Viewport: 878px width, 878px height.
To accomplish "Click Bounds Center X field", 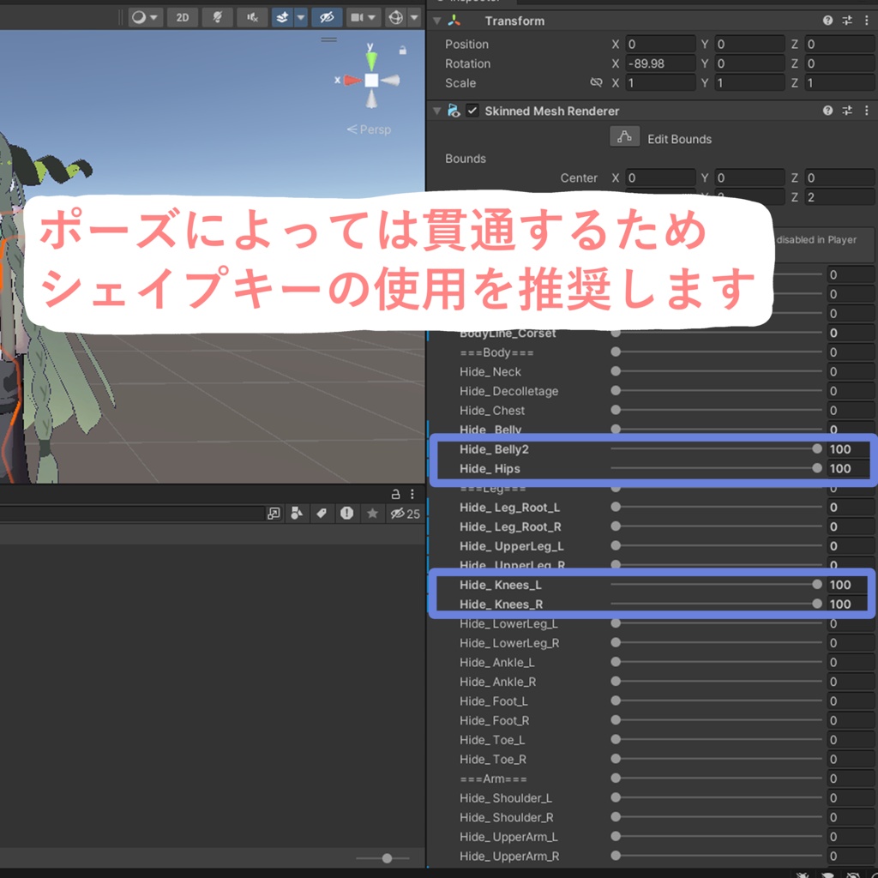I will click(x=659, y=178).
